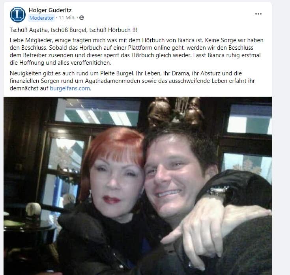
Task: Open the post options three-dot menu
Action: pos(258,14)
